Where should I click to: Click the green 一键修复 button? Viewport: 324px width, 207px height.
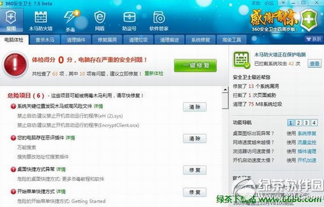pos(195,65)
